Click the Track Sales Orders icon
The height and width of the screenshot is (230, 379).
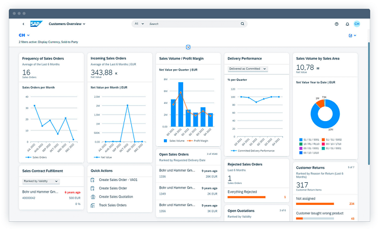pos(93,206)
